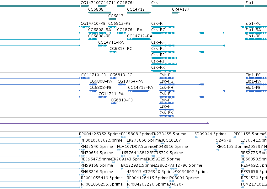The image size is (267, 189).
Task: Click the CG14712-PA protein label
Action: pyautogui.click(x=141, y=88)
